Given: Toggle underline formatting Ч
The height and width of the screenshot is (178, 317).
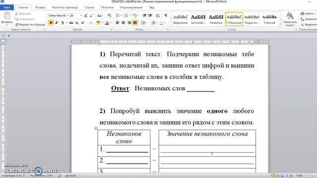Looking at the screenshot, I should click(62, 23).
